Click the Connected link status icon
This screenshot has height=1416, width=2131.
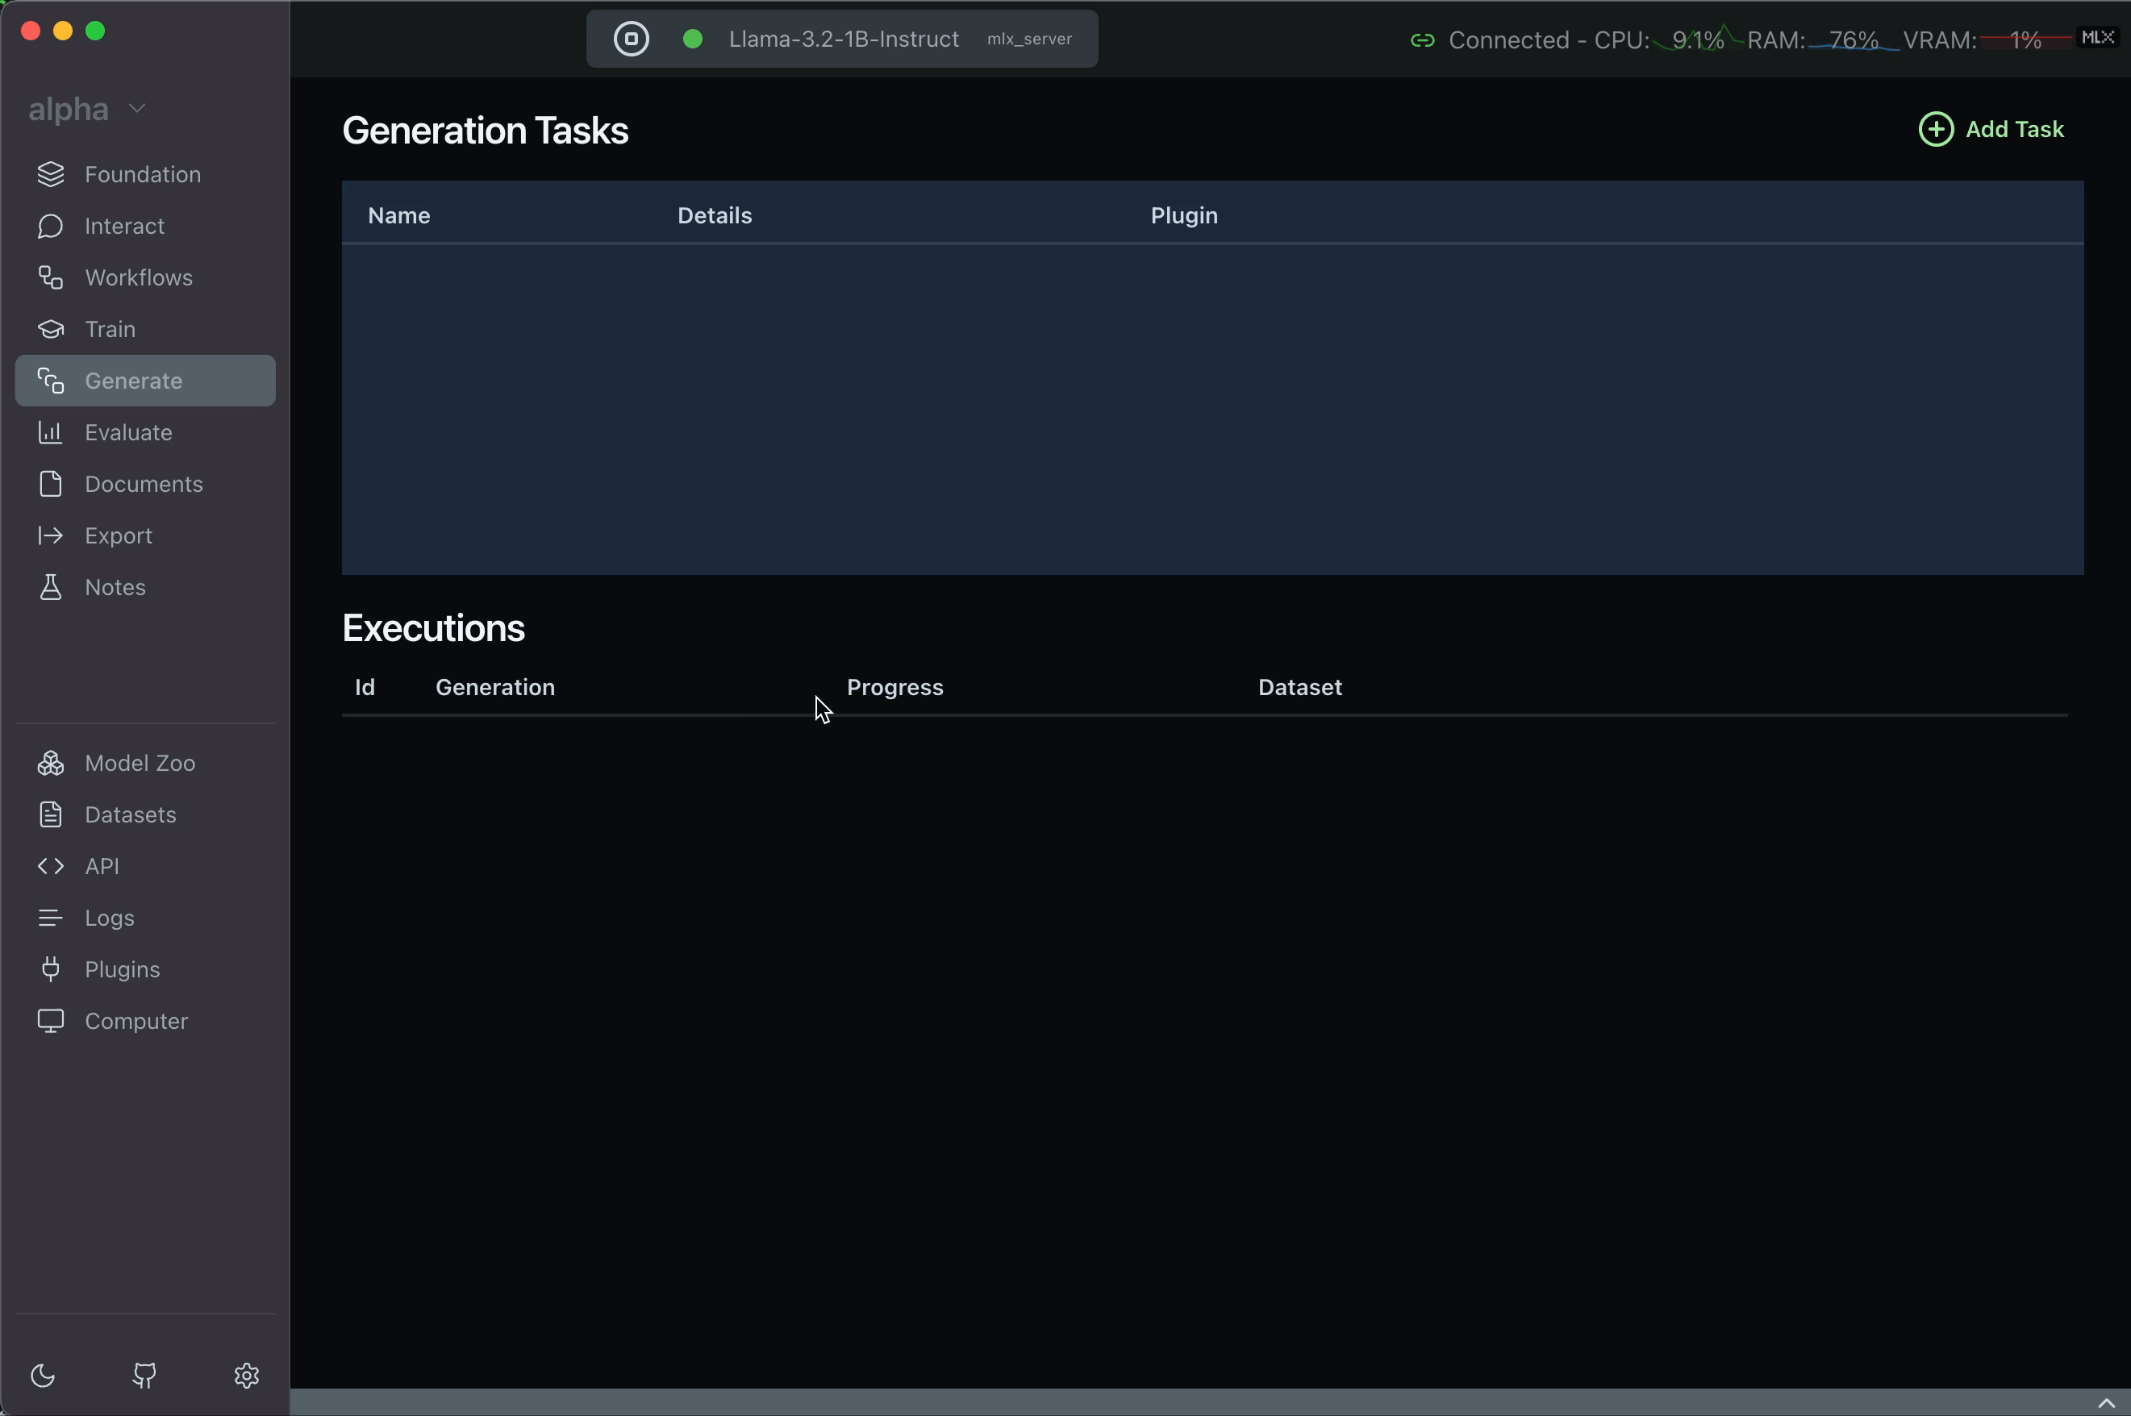[x=1422, y=40]
